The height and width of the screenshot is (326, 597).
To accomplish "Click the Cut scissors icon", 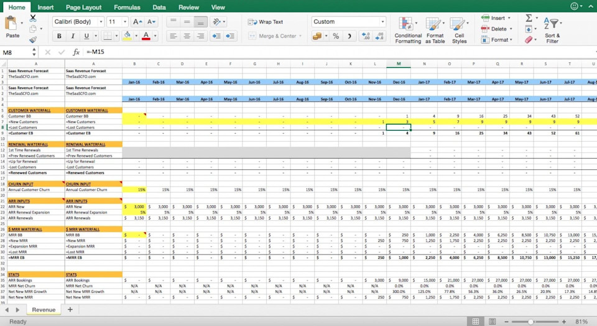I will (33, 18).
